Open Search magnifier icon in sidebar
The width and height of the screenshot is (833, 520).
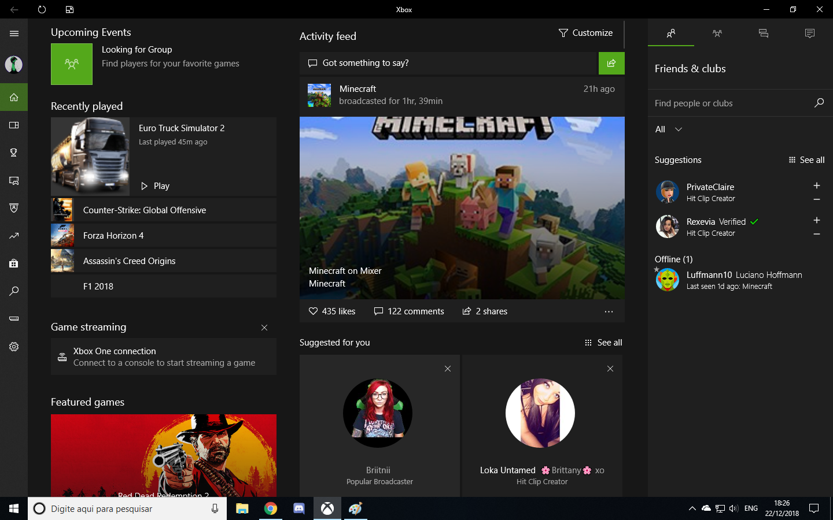14,291
